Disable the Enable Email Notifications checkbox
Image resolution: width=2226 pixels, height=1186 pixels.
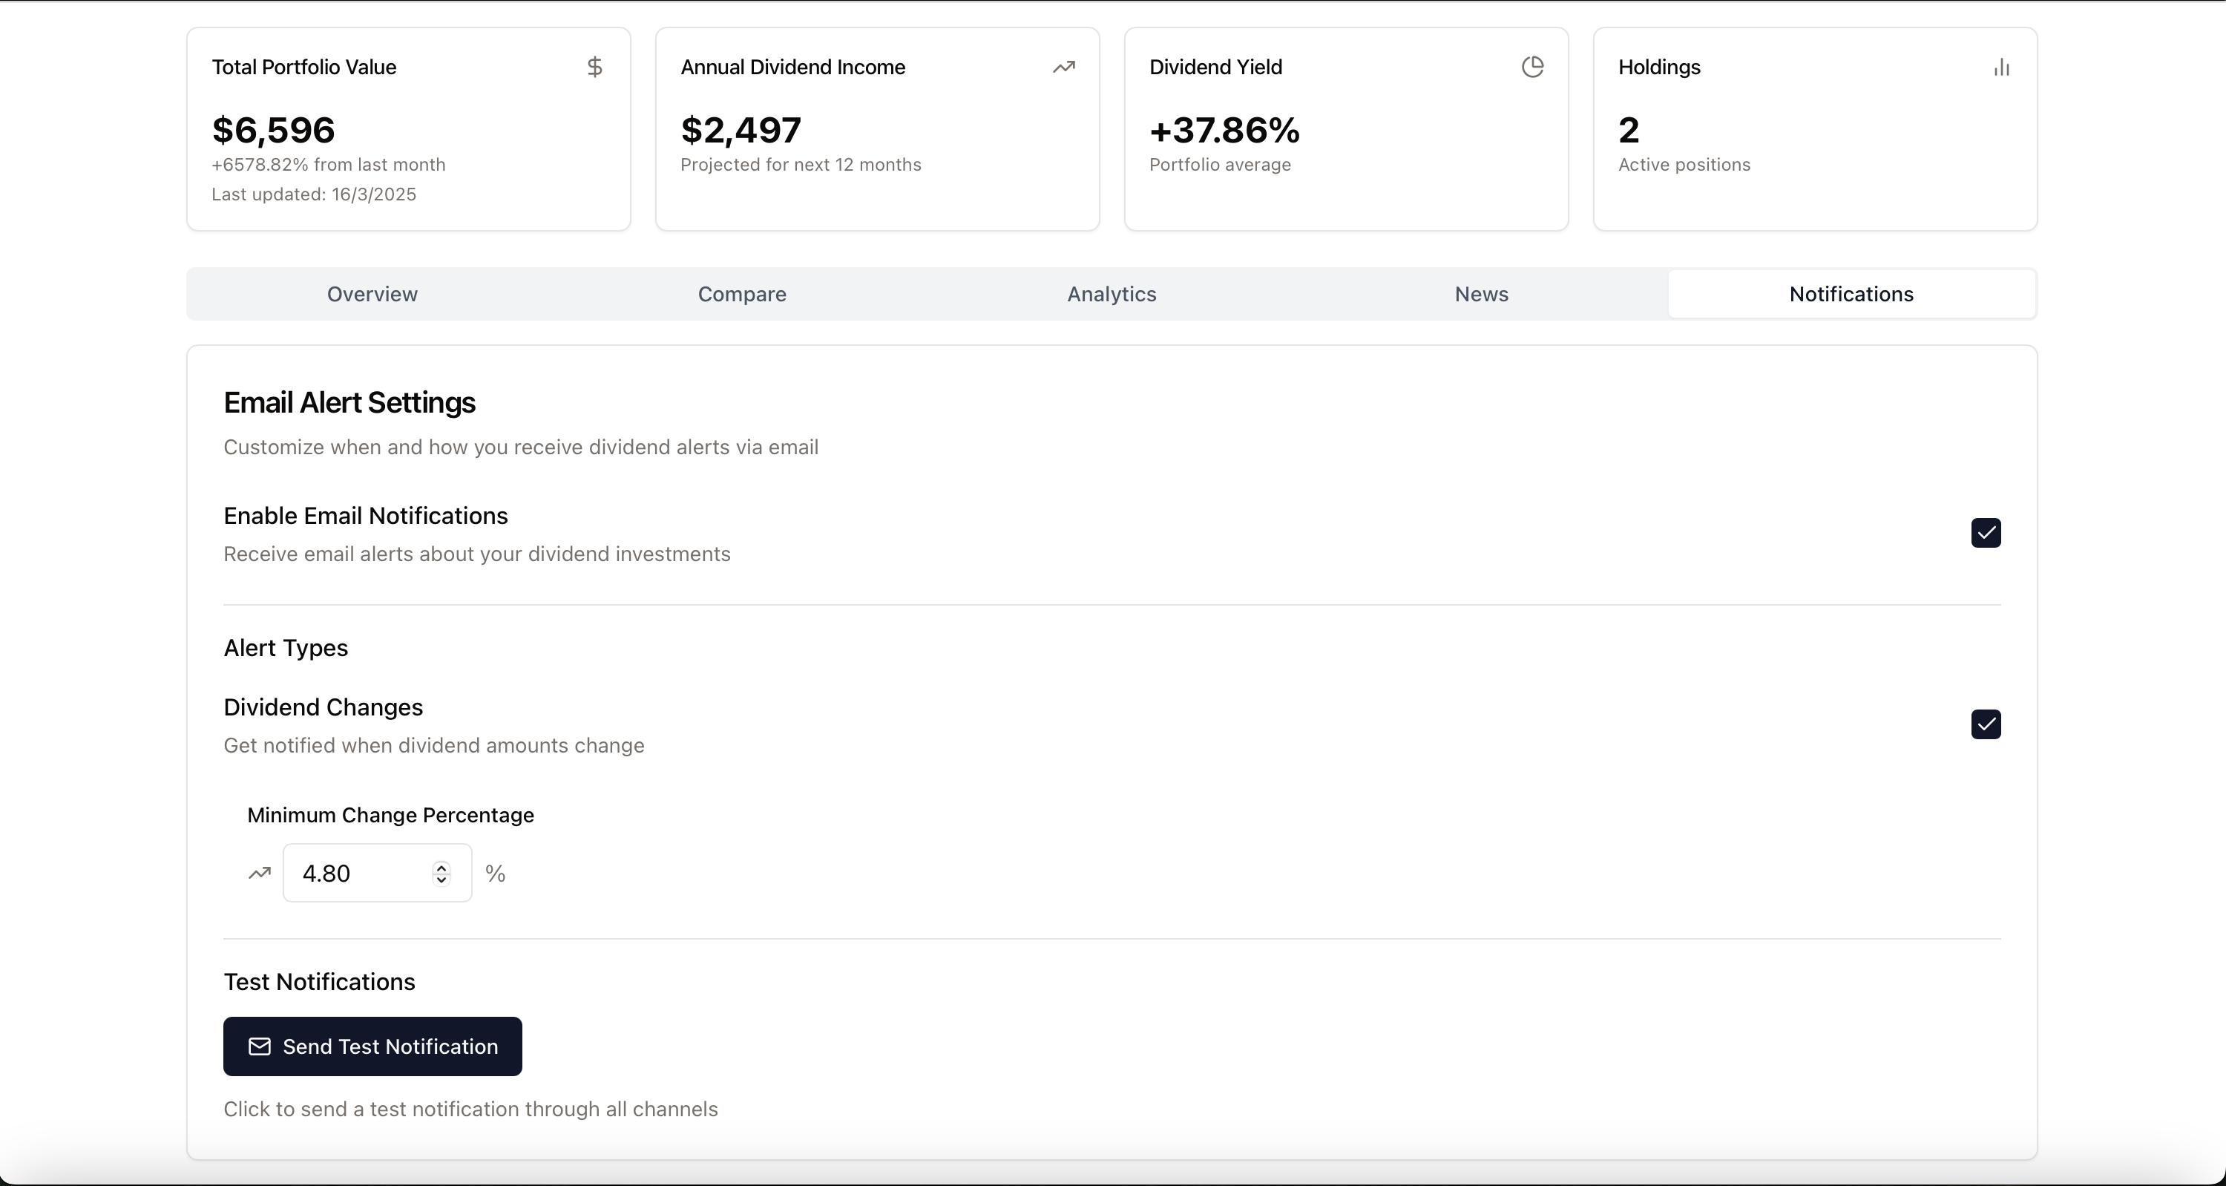[1985, 534]
